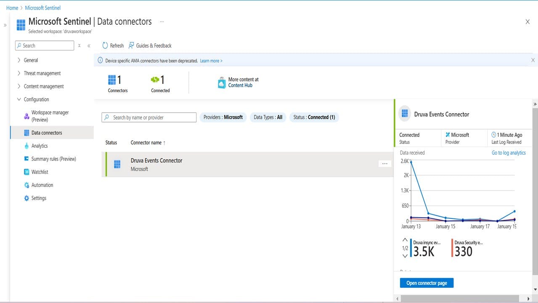Open Summary rules (Preview)
This screenshot has width=538, height=303.
[x=53, y=159]
